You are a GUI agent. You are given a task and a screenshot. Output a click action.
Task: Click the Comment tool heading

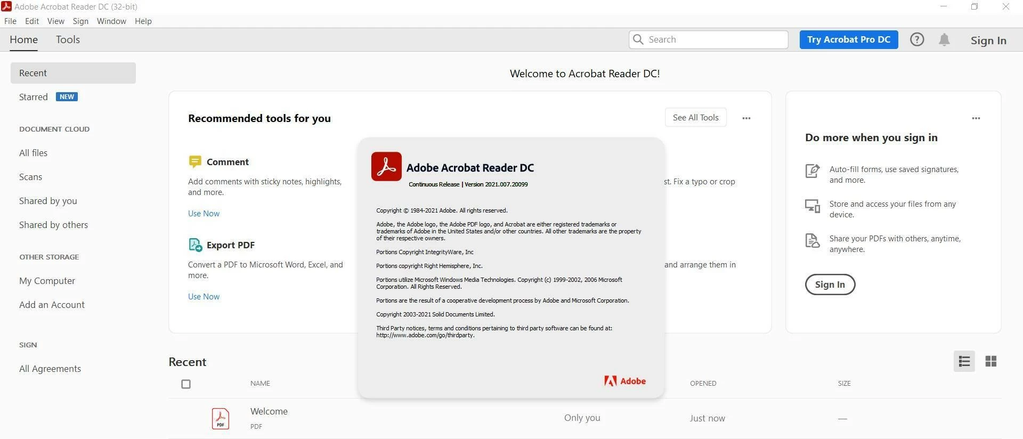[228, 162]
